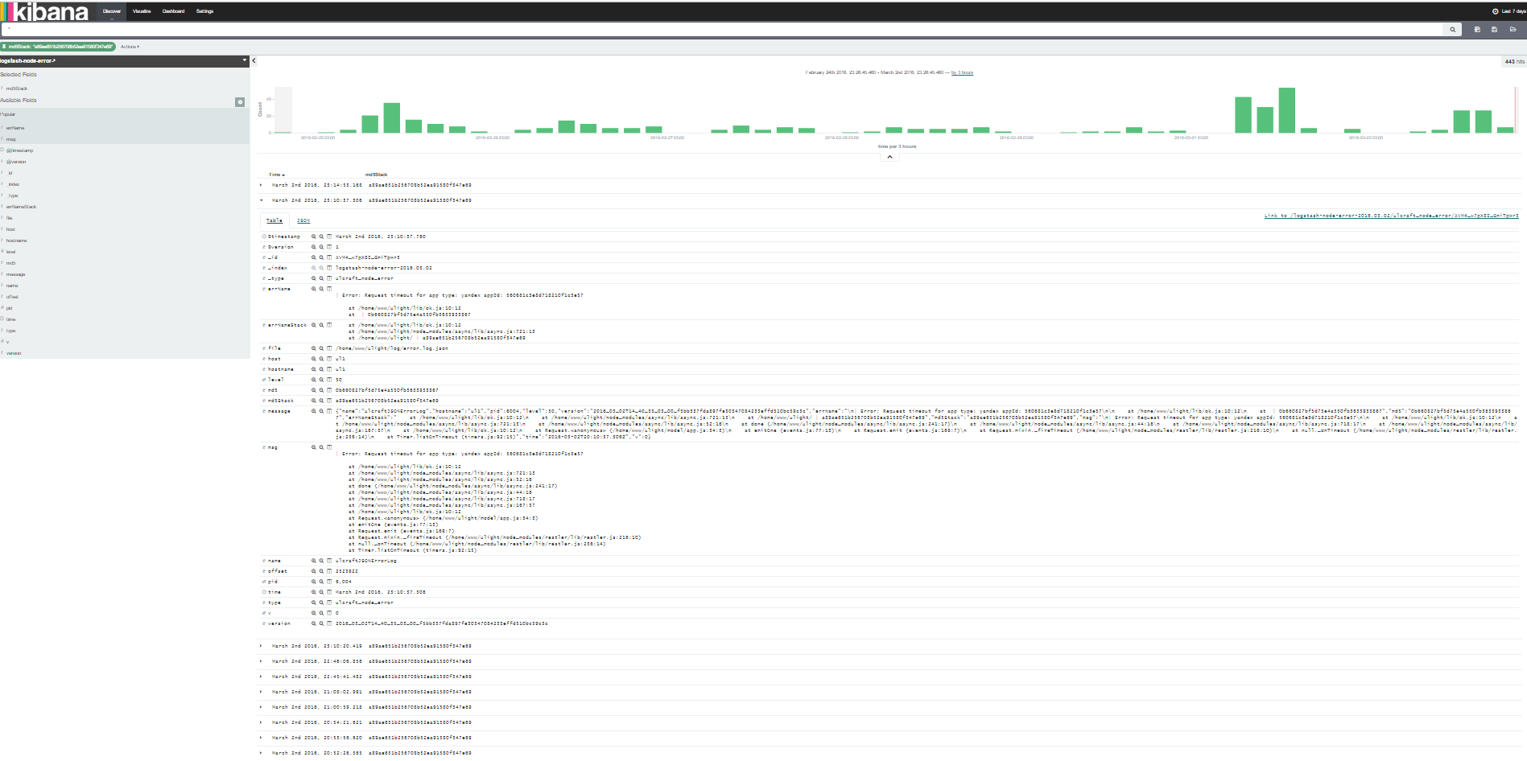Switch to the JSON tab of the document

coord(303,220)
